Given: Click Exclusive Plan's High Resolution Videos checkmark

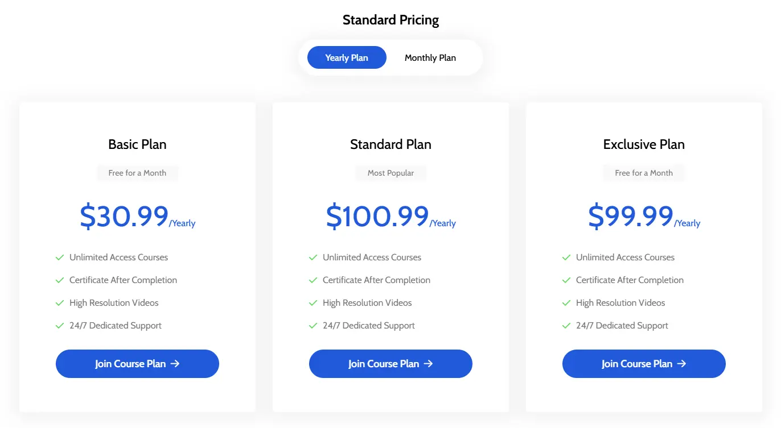Looking at the screenshot, I should pos(566,303).
